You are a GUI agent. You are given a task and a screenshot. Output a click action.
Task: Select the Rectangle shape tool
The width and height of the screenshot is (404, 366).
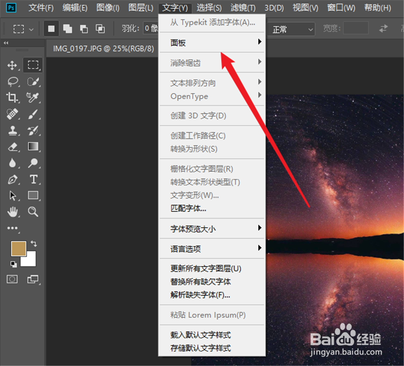pyautogui.click(x=33, y=196)
